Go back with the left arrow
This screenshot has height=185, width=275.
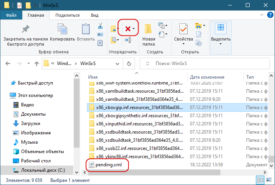[x=8, y=63]
